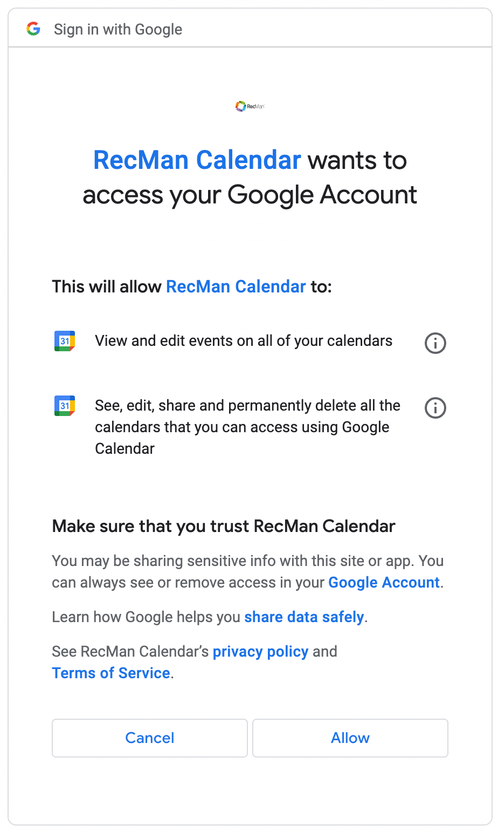The width and height of the screenshot is (498, 832).
Task: Open RecMan Calendar's privacy policy link
Action: point(260,652)
